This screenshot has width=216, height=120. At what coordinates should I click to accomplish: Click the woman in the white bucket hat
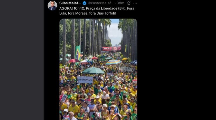click(x=105, y=111)
